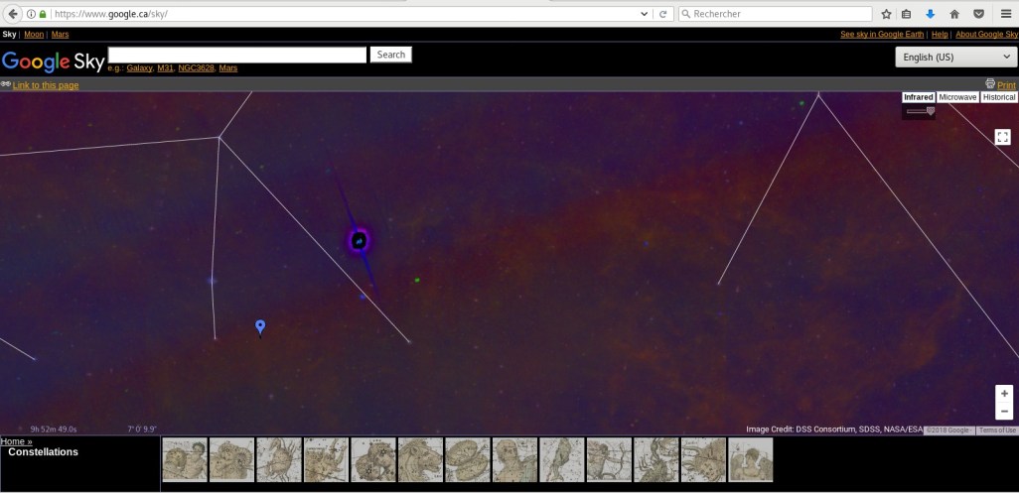Open the Firefox hamburger menu
The image size is (1019, 493).
[x=1004, y=14]
